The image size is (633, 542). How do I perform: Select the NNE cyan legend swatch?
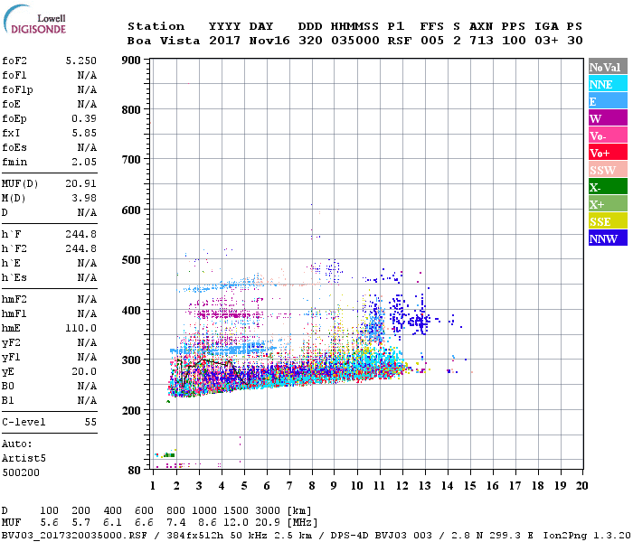tap(608, 84)
